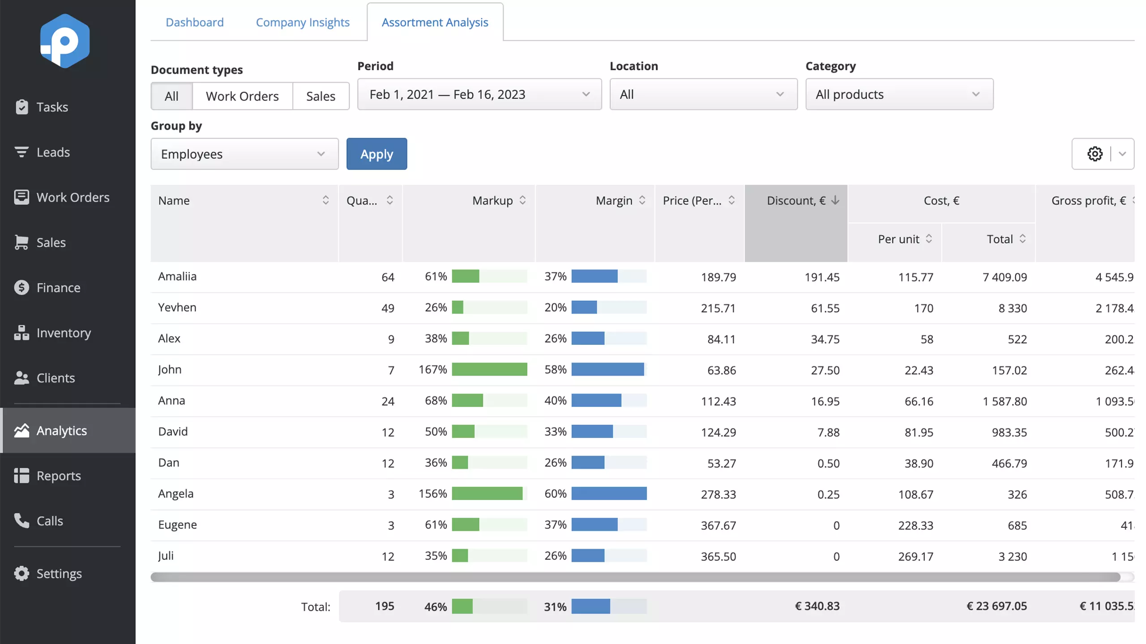Click John's blue margin bar

[x=608, y=369]
